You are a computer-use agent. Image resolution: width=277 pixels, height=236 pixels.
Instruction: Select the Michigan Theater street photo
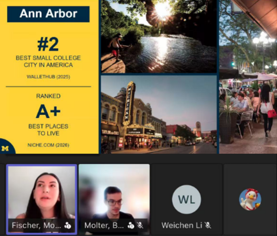[159, 115]
